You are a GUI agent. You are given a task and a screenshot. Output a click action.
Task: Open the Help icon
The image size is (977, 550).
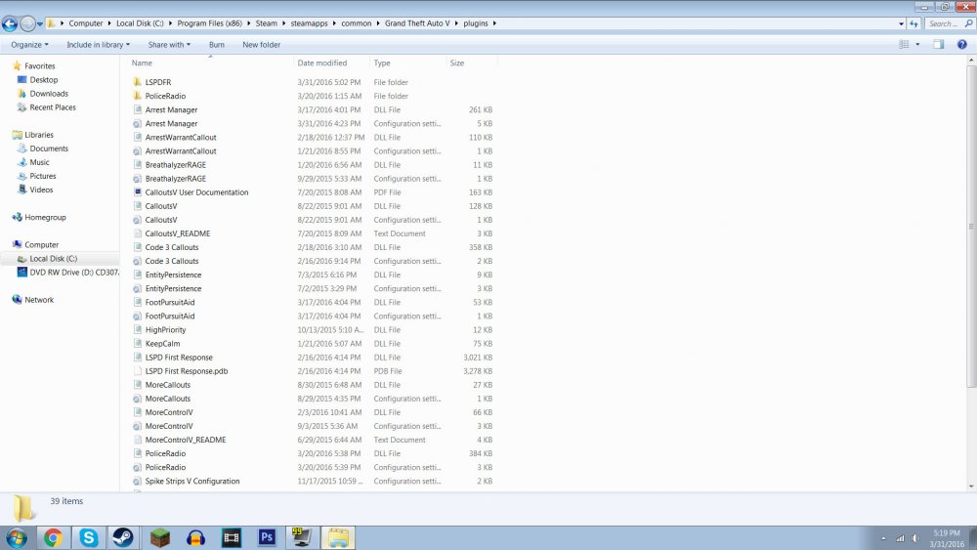click(962, 44)
